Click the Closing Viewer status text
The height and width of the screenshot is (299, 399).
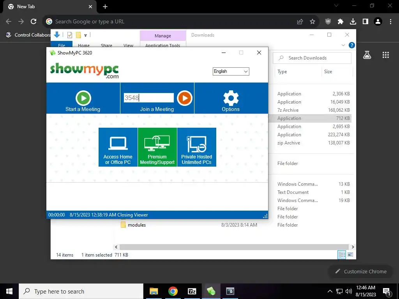pyautogui.click(x=132, y=215)
